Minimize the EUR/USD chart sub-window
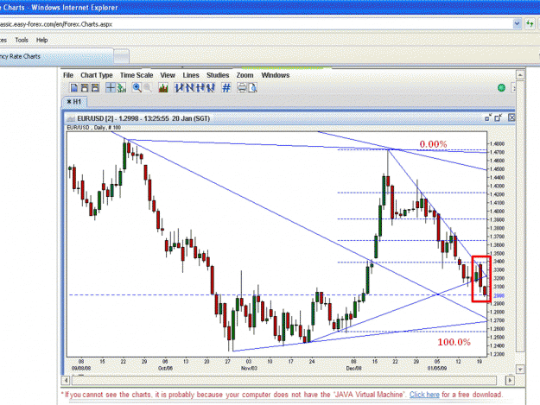 488,118
